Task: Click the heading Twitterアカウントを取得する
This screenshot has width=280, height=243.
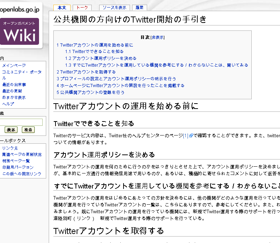Action: 108,231
